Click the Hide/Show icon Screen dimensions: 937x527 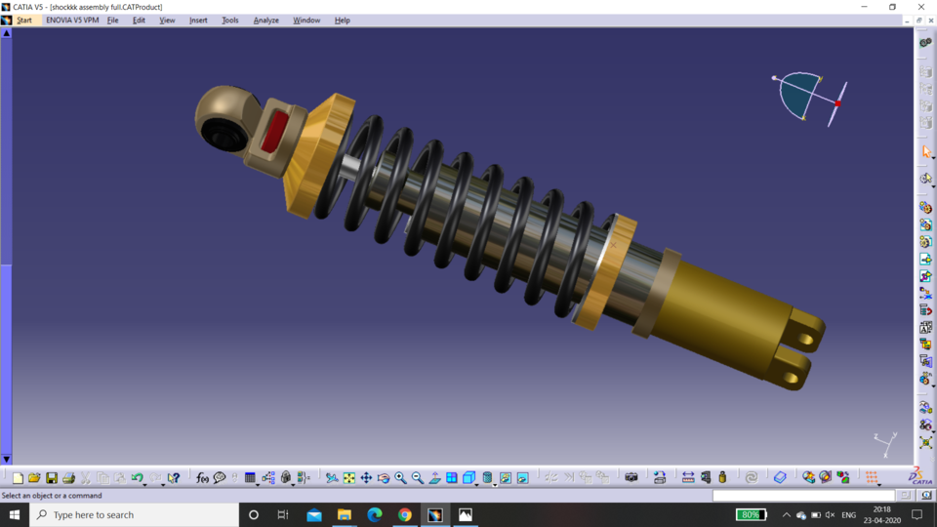pos(506,477)
